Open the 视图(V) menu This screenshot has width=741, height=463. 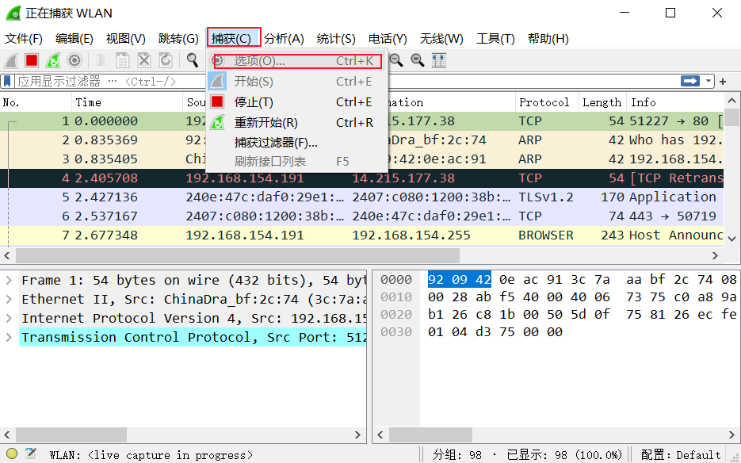125,38
